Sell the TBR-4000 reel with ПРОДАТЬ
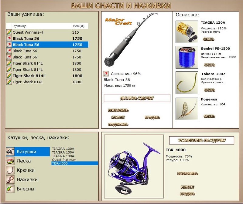Viewport: 243px width, 204px height. coord(187,194)
